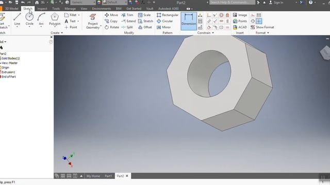Toggle the center point format button
The height and width of the screenshot is (185, 330).
(x=259, y=21)
